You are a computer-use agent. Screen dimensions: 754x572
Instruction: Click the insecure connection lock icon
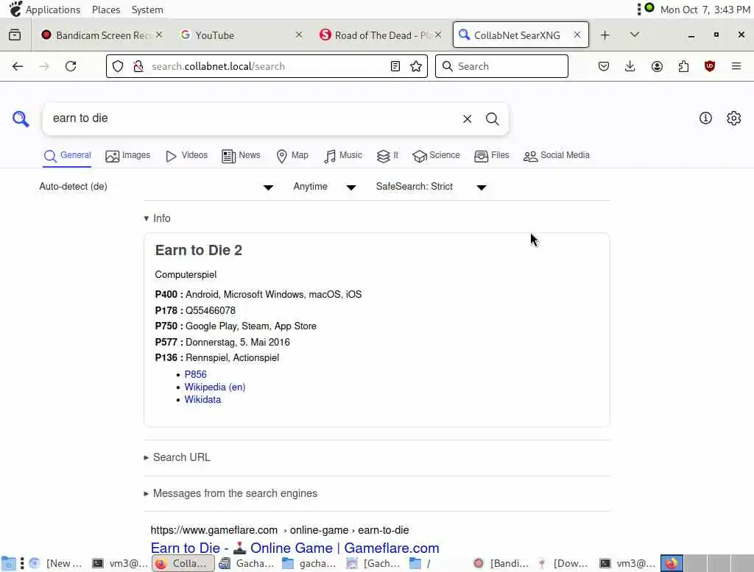138,66
